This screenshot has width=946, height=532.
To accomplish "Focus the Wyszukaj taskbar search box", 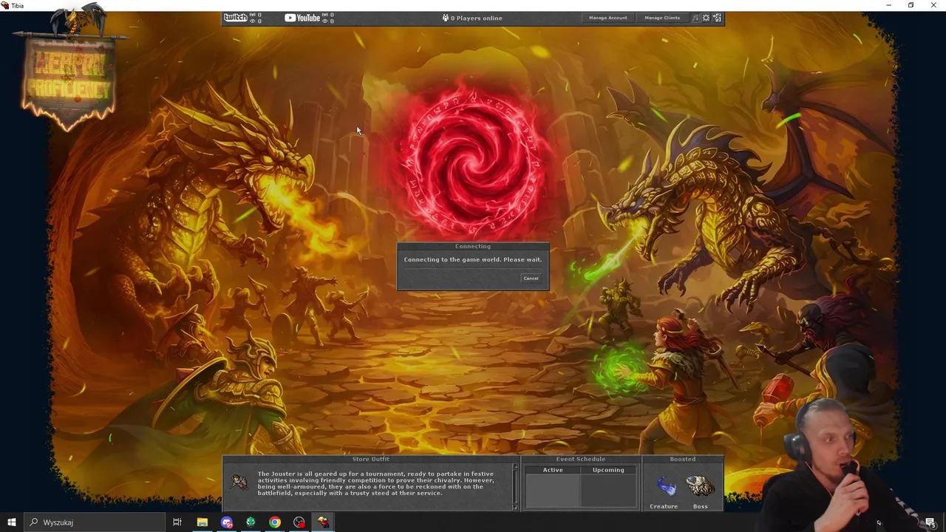I will point(95,522).
